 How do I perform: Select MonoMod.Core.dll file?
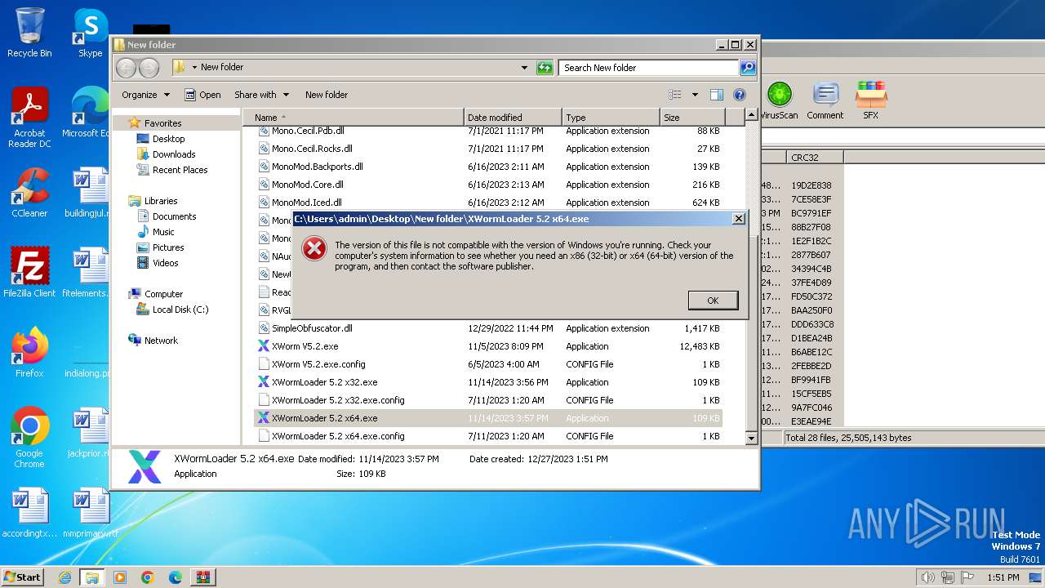[x=488, y=185]
